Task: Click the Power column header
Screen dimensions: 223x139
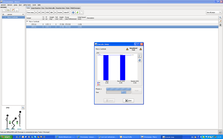Action: point(71,18)
